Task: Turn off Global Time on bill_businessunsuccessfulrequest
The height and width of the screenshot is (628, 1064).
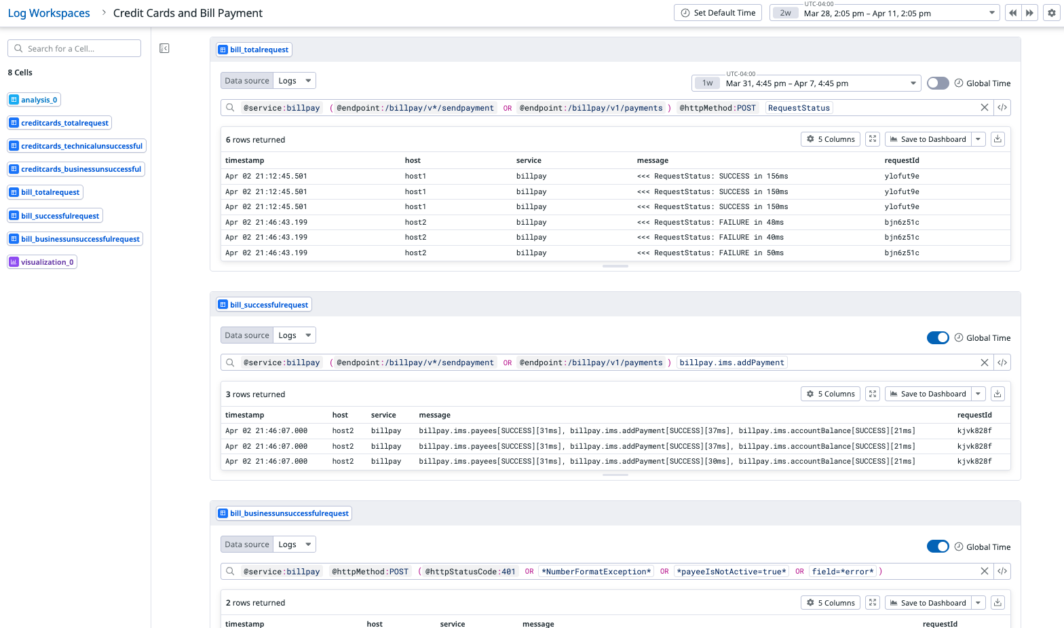Action: tap(938, 547)
